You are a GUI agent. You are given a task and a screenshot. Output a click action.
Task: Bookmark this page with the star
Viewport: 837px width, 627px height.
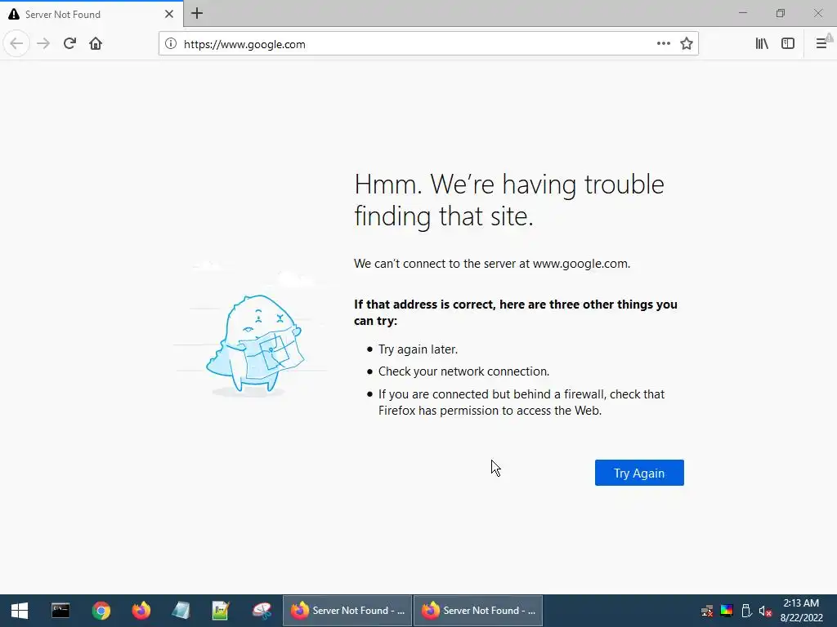pos(687,44)
